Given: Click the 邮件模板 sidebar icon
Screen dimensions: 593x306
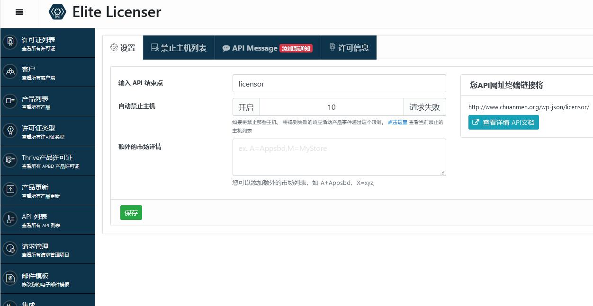Looking at the screenshot, I should (x=10, y=279).
